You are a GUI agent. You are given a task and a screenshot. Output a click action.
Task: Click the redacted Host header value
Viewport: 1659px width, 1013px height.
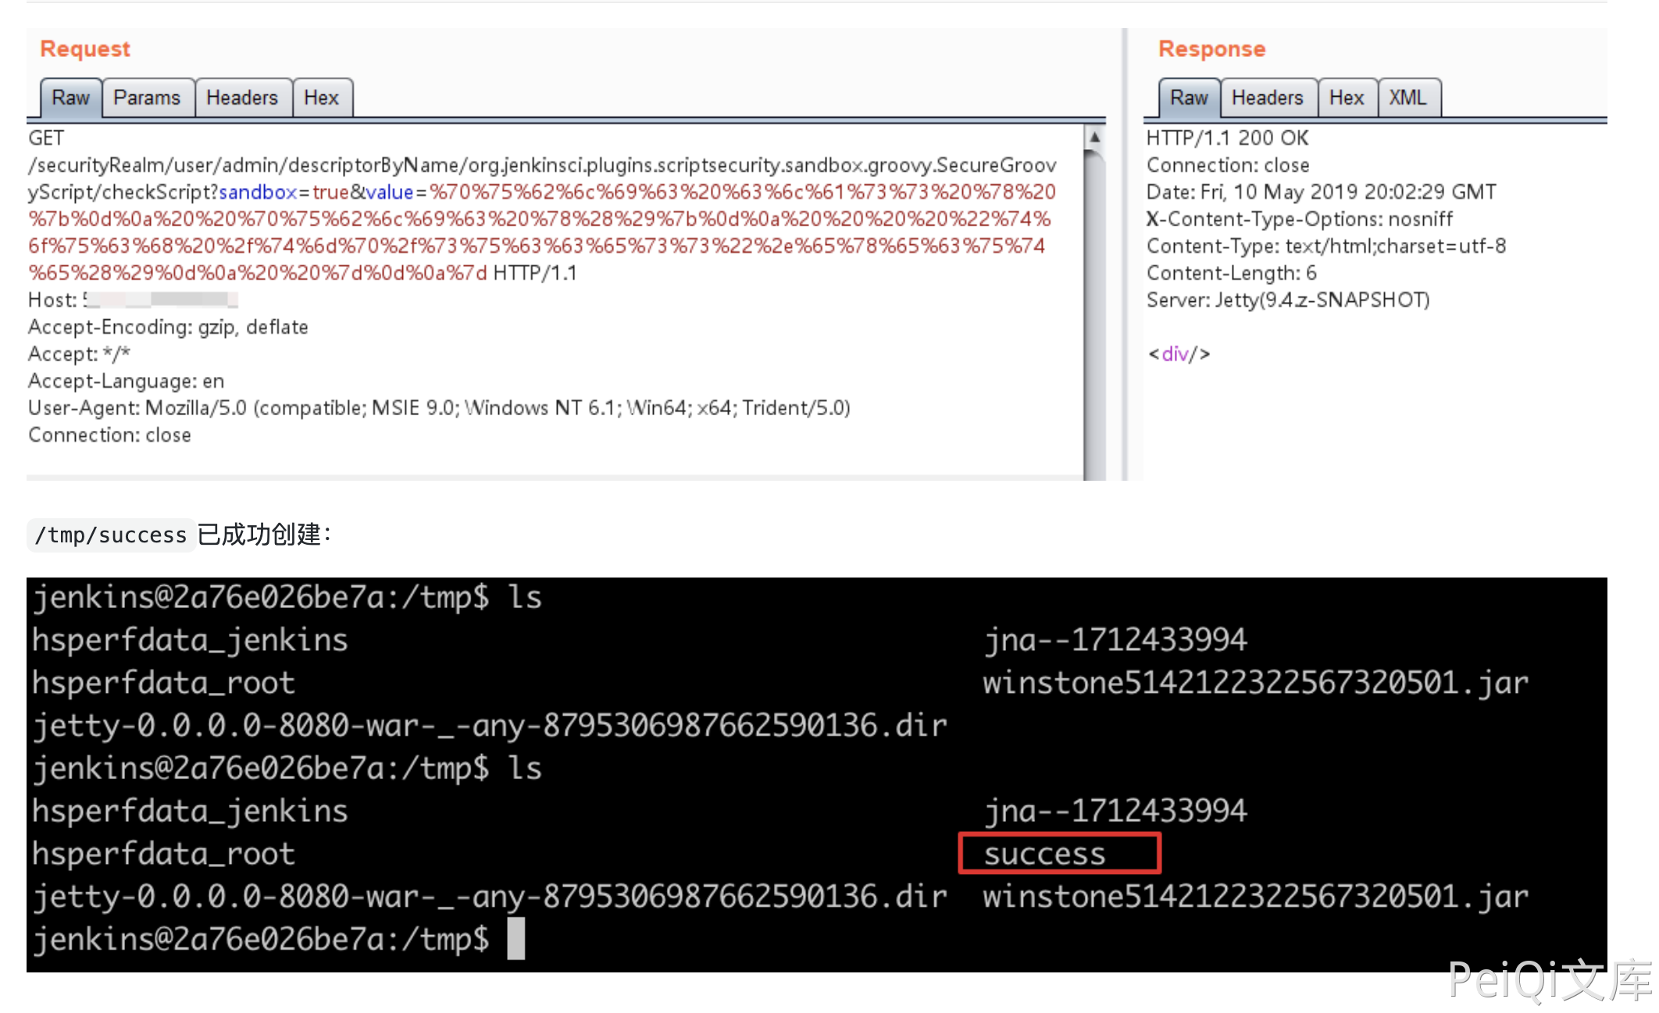[160, 300]
